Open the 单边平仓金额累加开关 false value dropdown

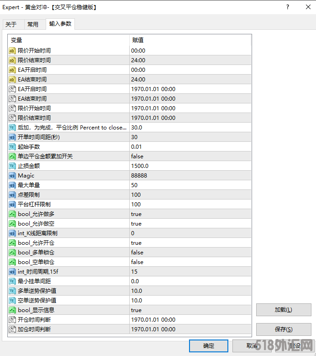point(190,156)
